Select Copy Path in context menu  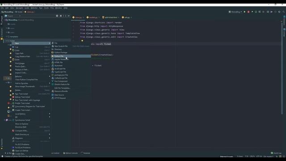click(x=31, y=53)
